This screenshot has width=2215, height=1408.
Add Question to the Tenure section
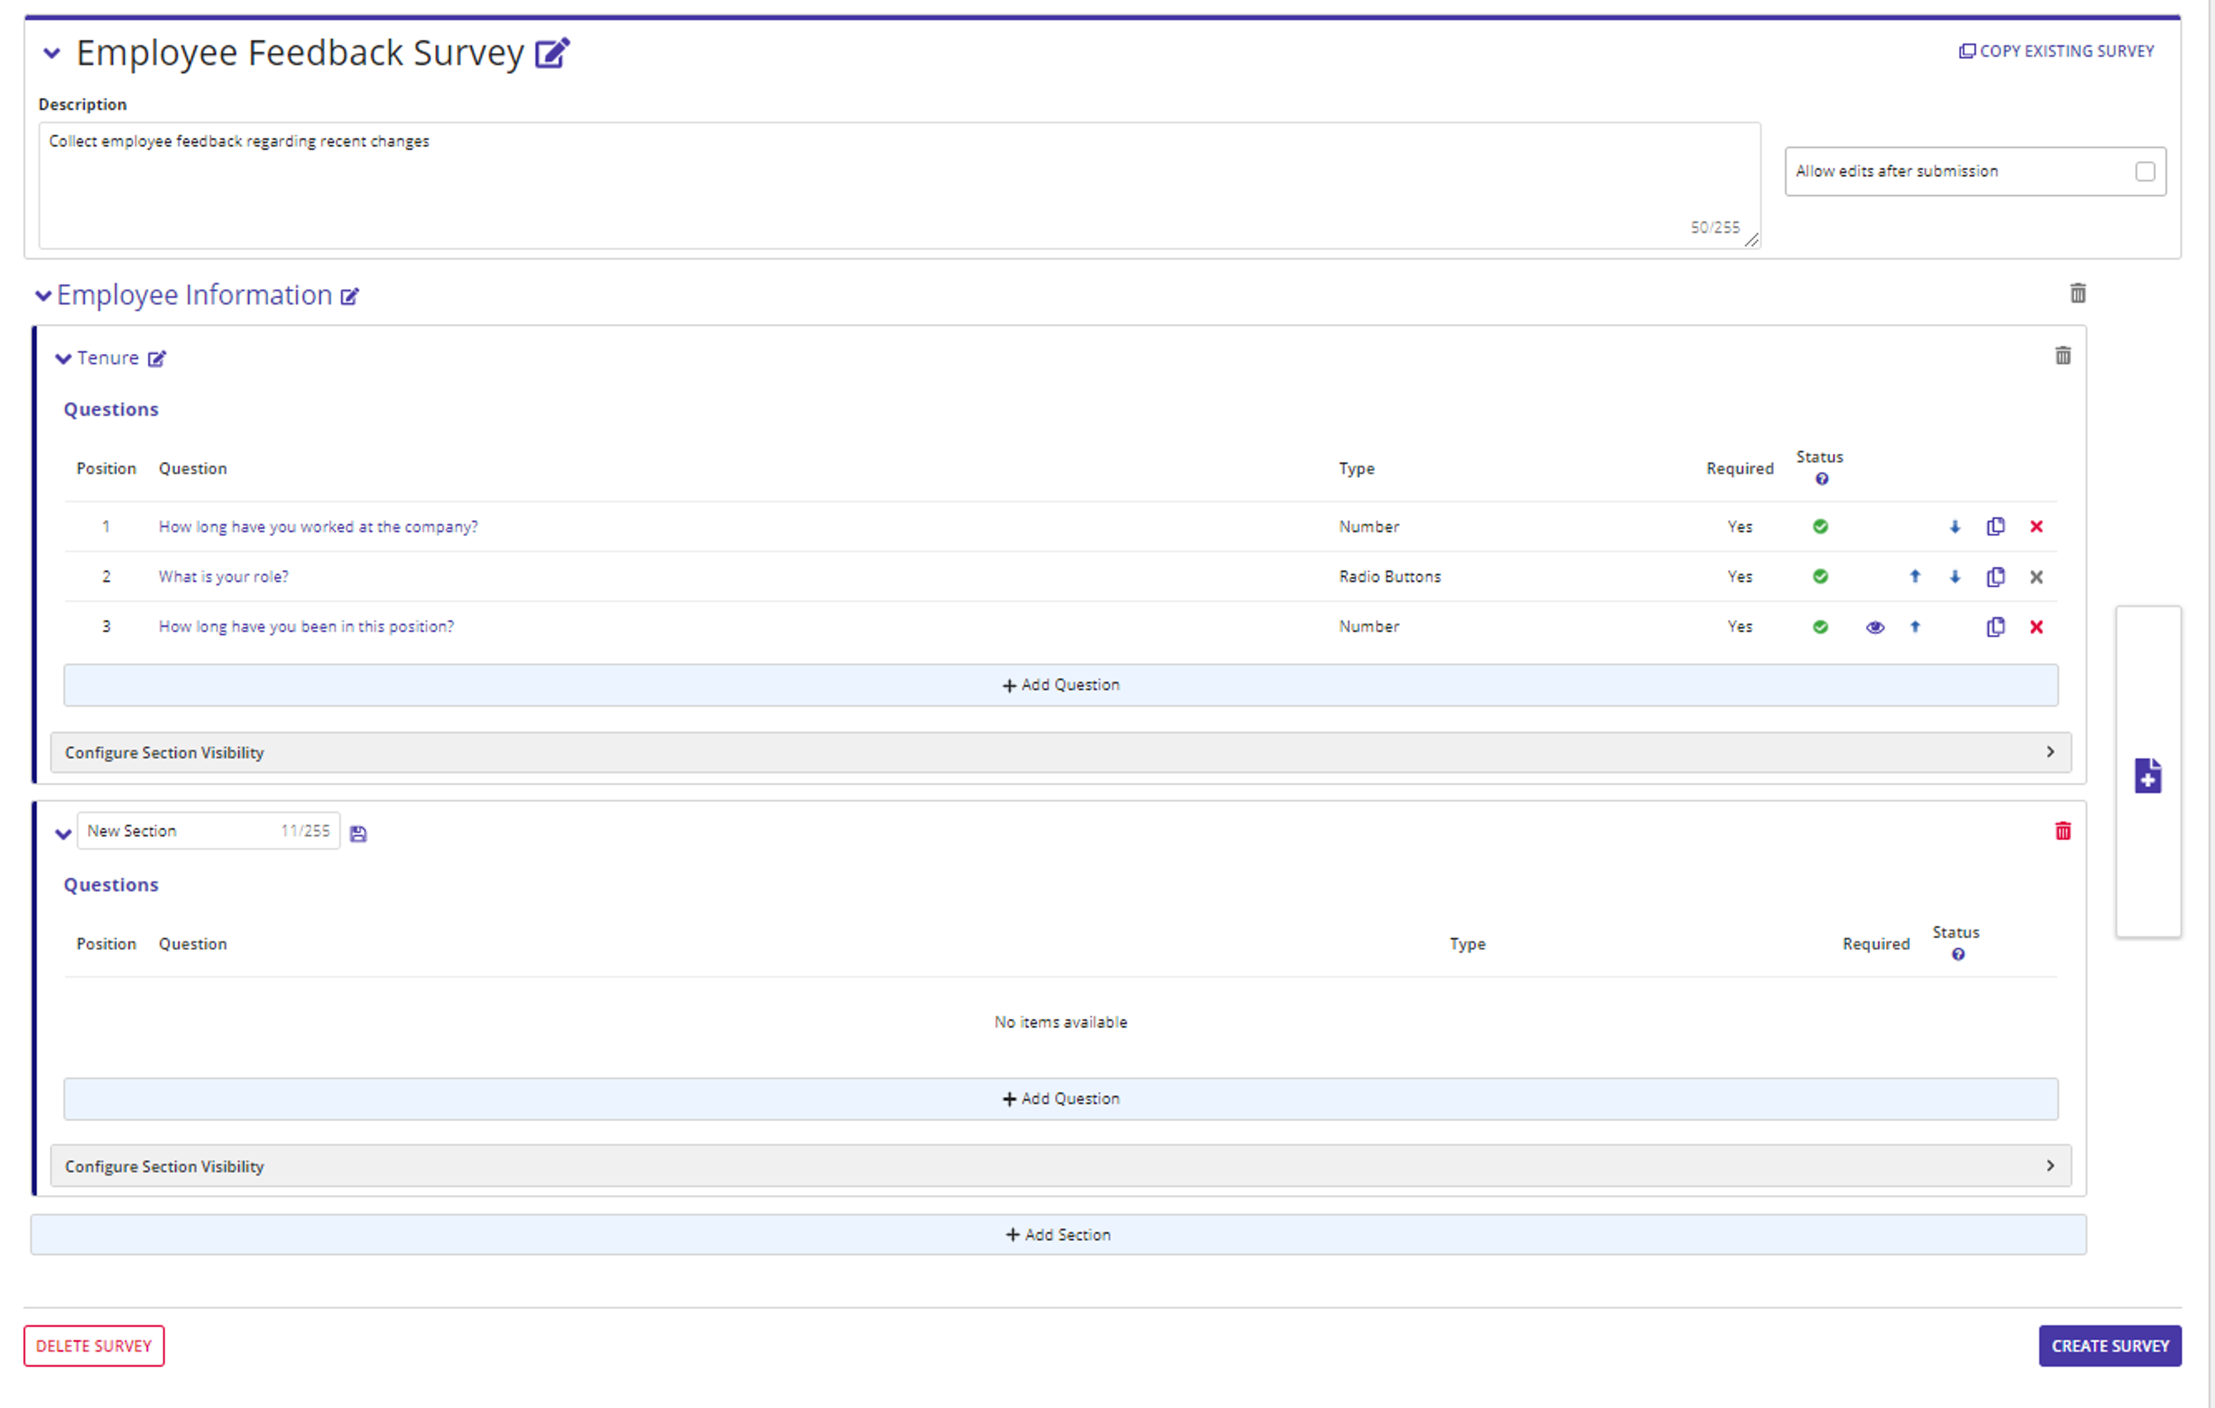point(1061,686)
